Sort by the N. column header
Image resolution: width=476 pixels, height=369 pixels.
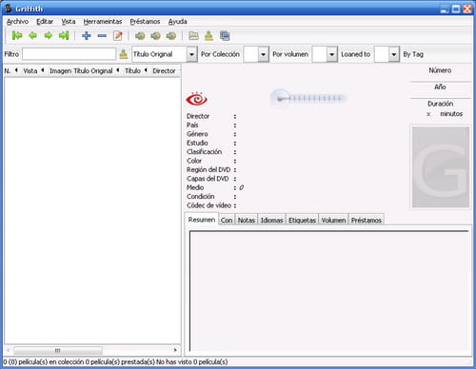[x=8, y=71]
